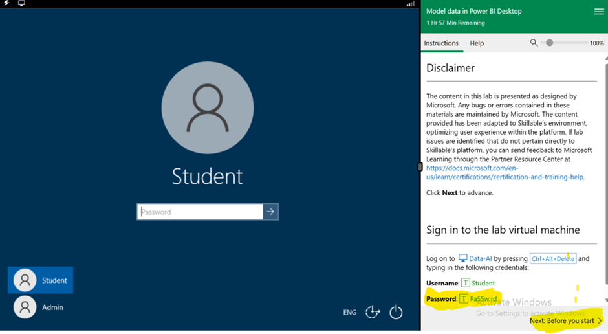
Task: Switch to the Instructions tab
Action: point(441,43)
